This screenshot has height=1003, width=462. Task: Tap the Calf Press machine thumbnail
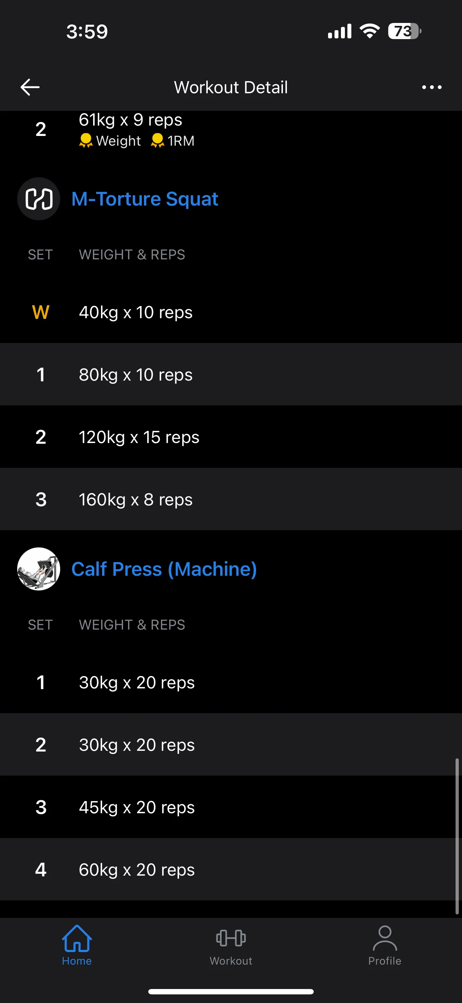click(x=39, y=569)
